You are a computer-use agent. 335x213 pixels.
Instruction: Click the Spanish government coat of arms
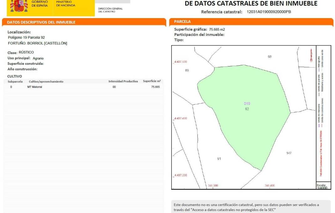19,6
